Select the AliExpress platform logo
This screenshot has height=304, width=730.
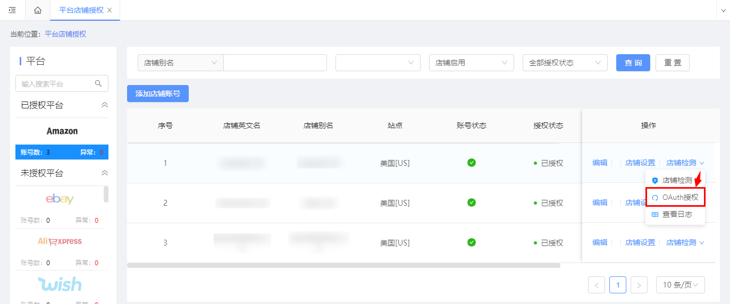(x=60, y=241)
